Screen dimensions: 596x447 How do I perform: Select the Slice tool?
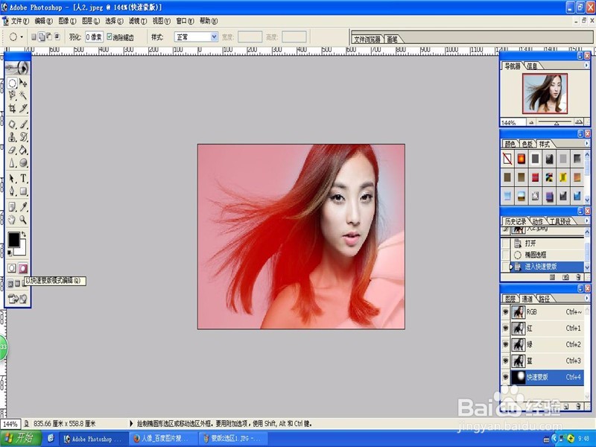coord(23,108)
